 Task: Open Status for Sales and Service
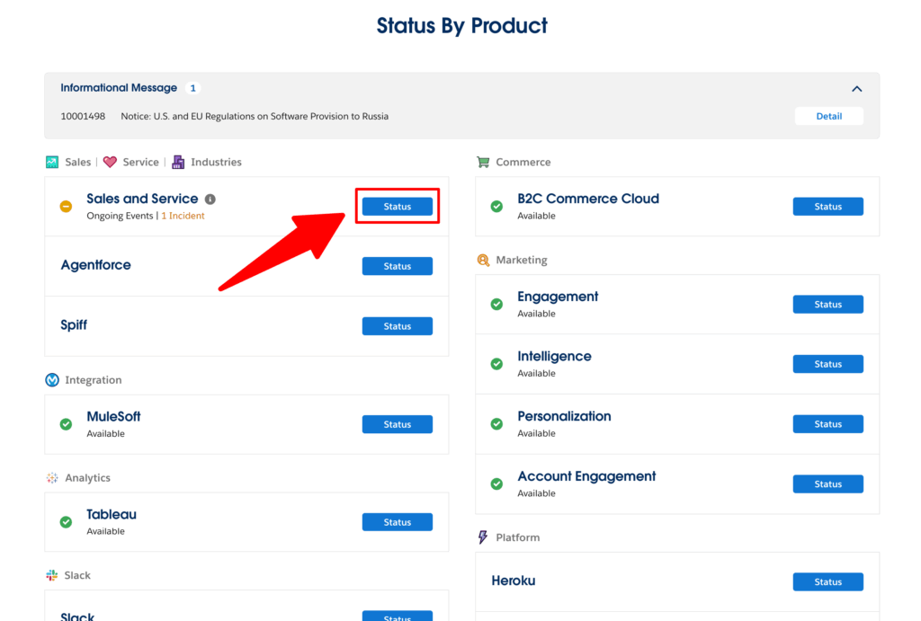tap(397, 207)
